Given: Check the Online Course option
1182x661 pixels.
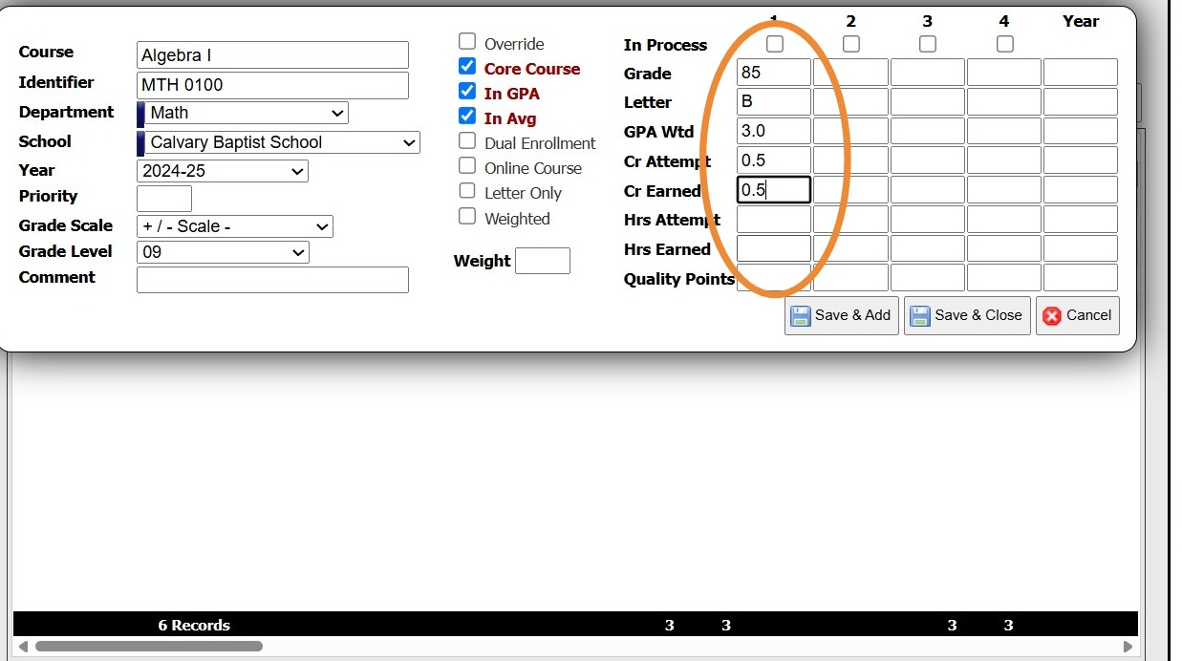Looking at the screenshot, I should 467,165.
